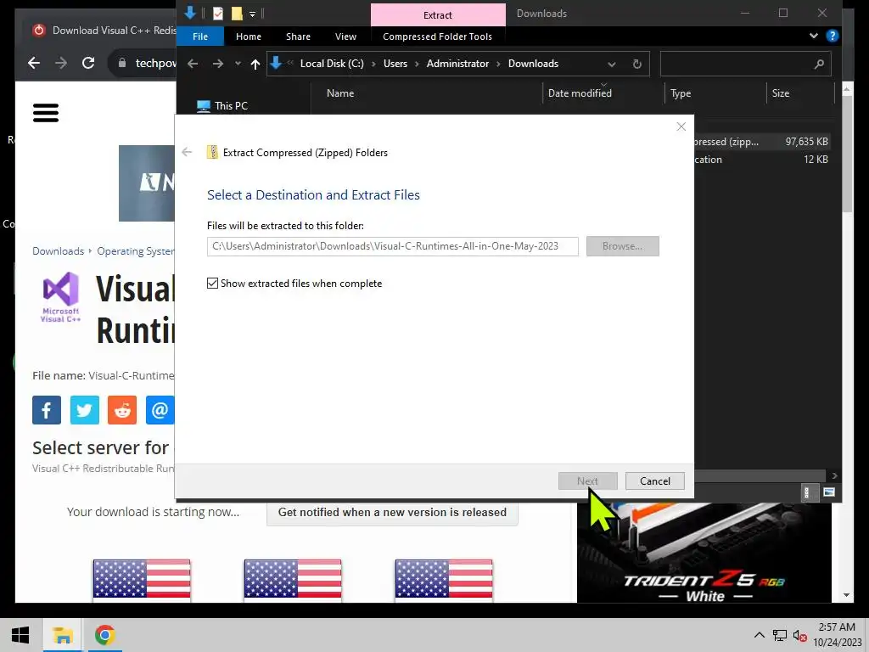This screenshot has width=869, height=652.
Task: Sort files by Type column
Action: tap(681, 93)
